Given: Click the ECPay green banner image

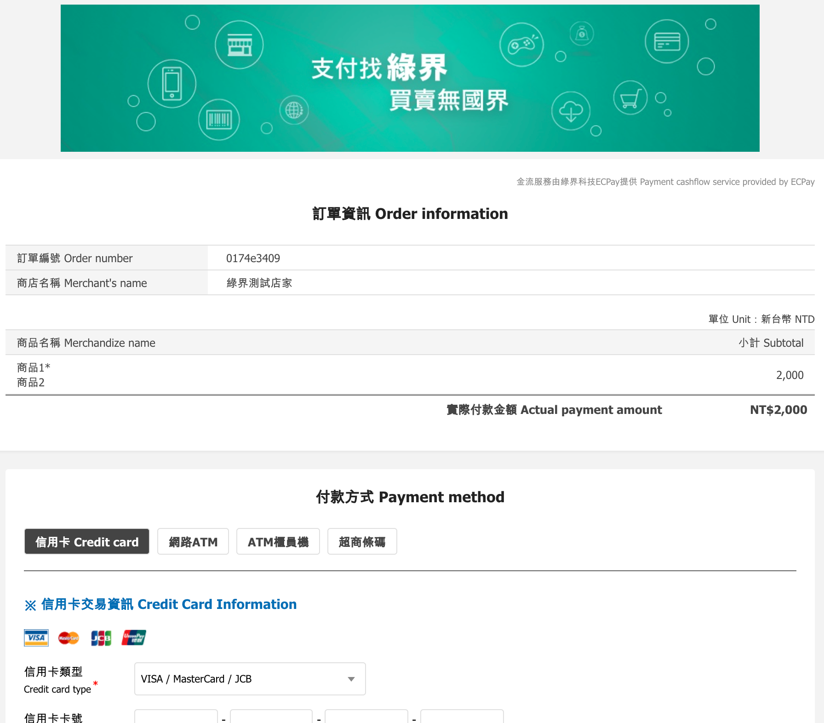Looking at the screenshot, I should pyautogui.click(x=410, y=78).
